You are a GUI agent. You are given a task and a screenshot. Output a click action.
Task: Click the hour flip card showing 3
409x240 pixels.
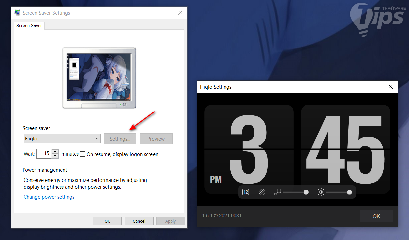(249, 149)
